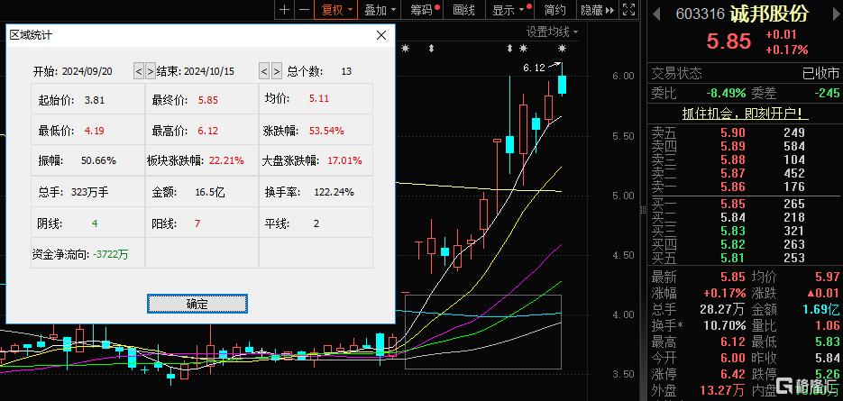Click the 6.12 high price label

tap(534, 68)
